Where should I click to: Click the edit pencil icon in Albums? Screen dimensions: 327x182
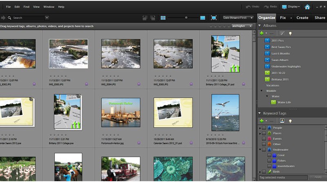282,33
